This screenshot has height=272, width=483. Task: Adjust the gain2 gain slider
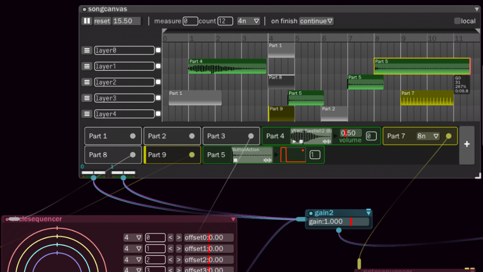339,222
